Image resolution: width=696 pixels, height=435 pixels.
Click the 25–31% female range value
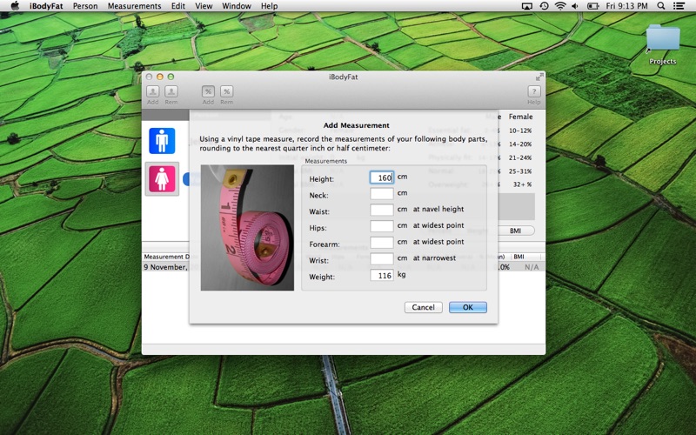pyautogui.click(x=520, y=171)
